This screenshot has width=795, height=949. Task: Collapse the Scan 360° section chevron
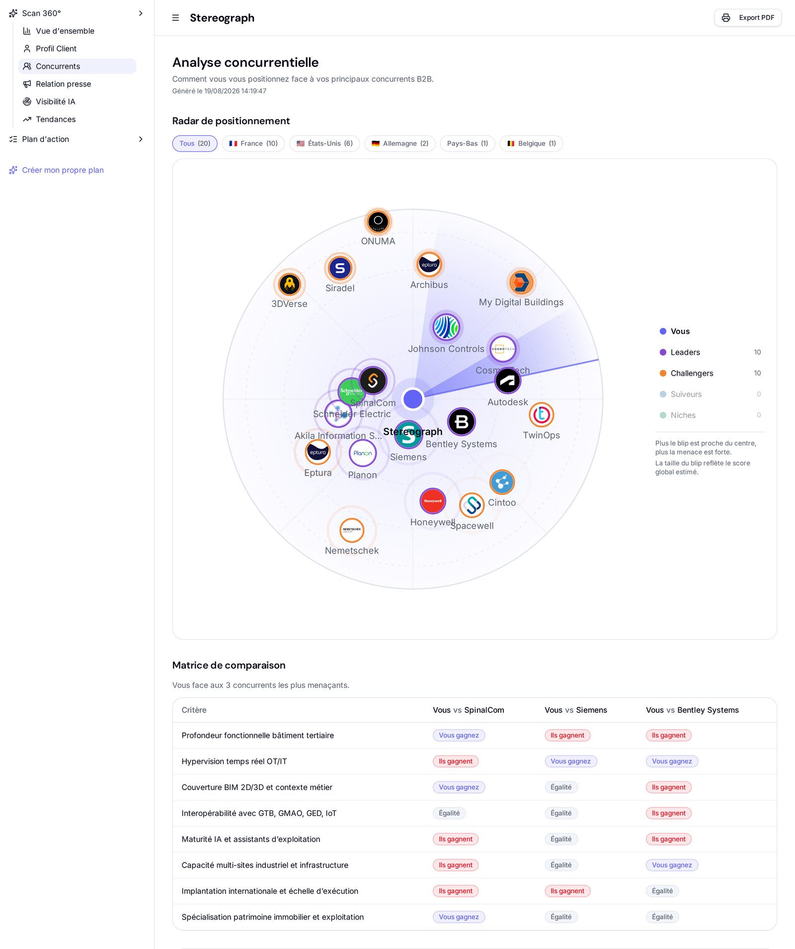(x=141, y=13)
